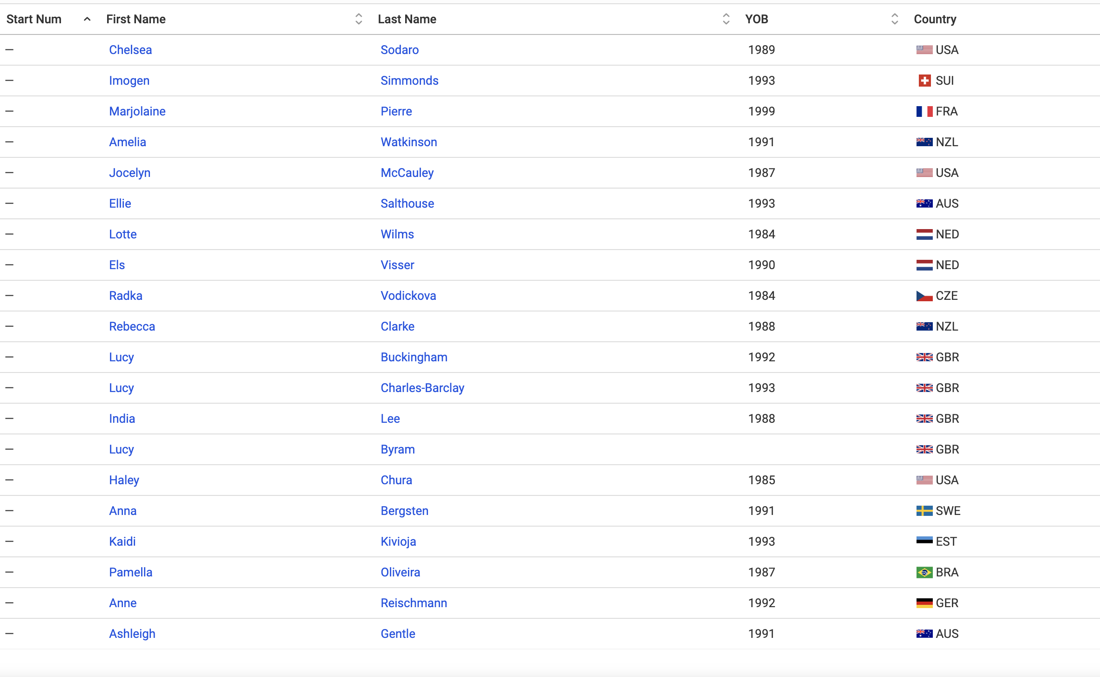This screenshot has height=677, width=1100.
Task: Sort by Start Num column arrow
Action: click(x=87, y=19)
